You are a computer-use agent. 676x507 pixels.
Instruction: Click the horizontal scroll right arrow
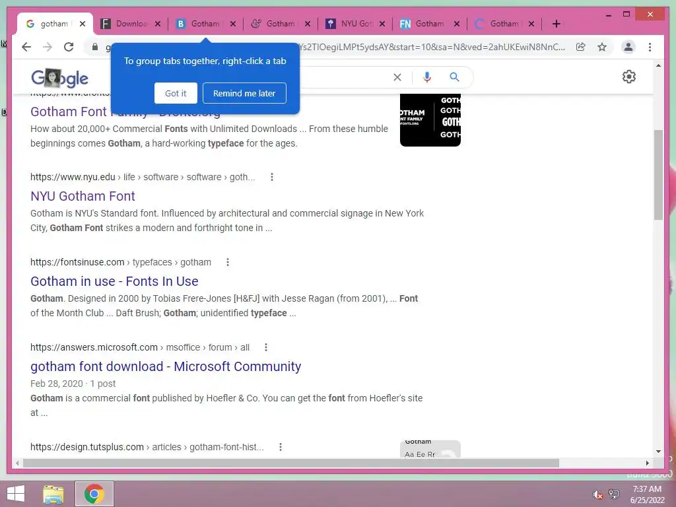click(x=647, y=463)
